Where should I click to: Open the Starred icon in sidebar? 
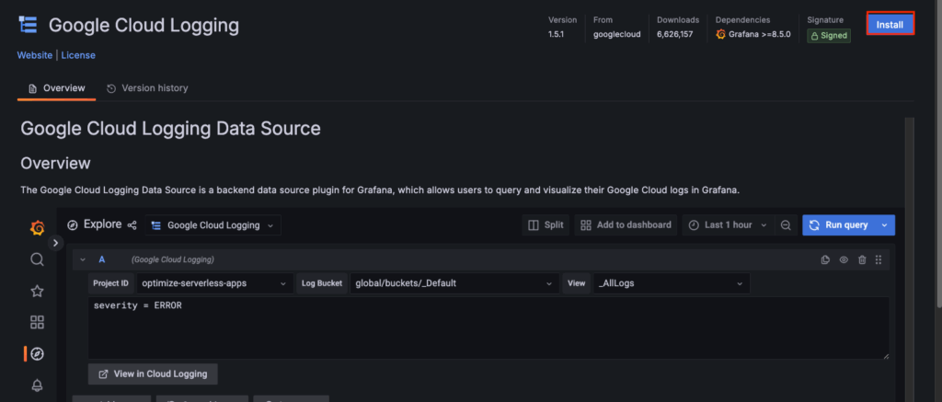(x=37, y=291)
